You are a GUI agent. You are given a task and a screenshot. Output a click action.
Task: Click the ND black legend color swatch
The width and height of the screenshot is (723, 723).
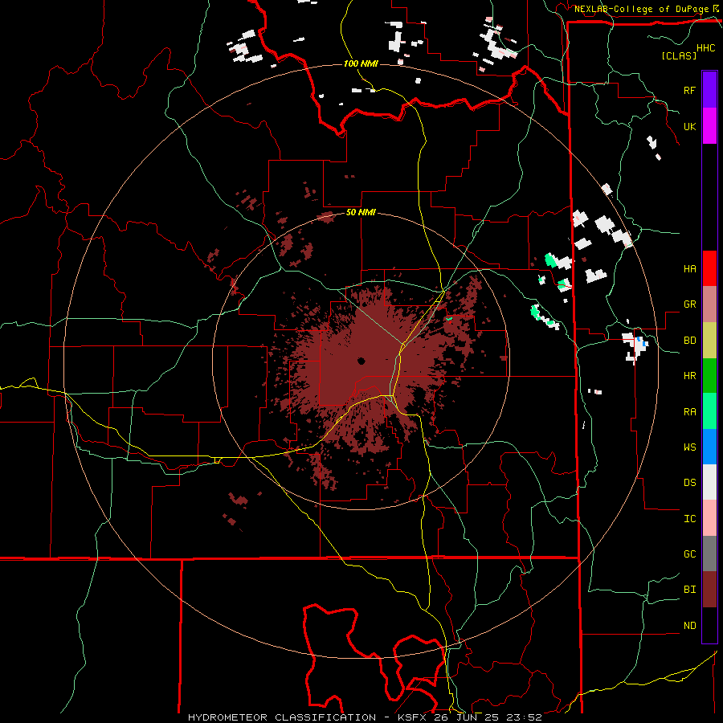pyautogui.click(x=709, y=625)
